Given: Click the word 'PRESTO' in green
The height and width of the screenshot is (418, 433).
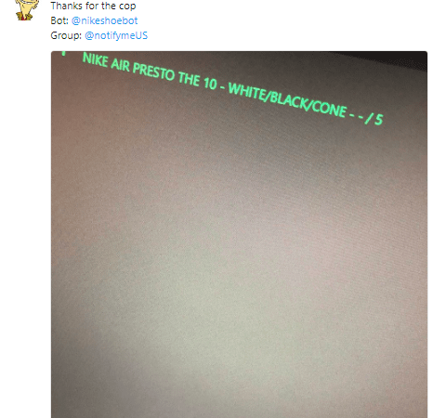Looking at the screenshot, I should (153, 73).
